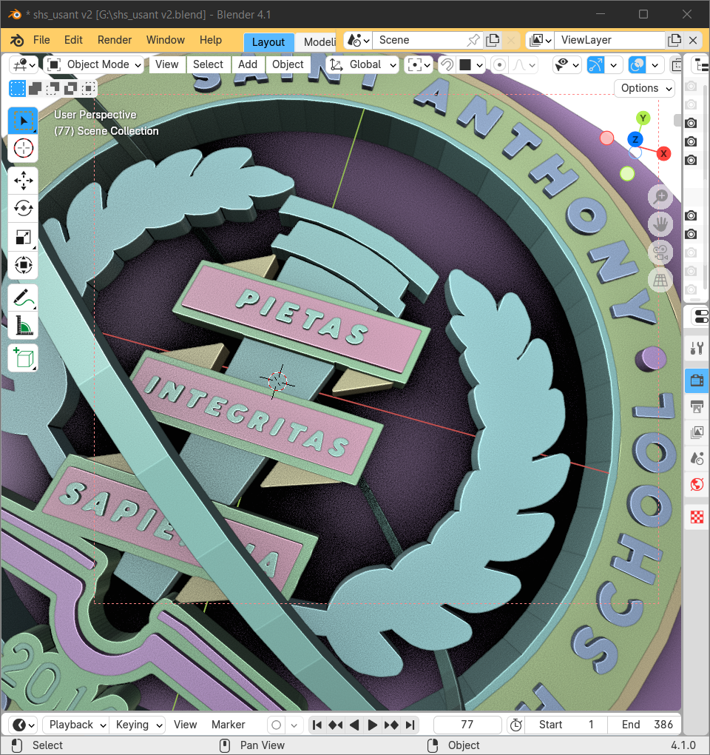Open the Global transform orientation dropdown
The height and width of the screenshot is (755, 710).
coord(362,64)
